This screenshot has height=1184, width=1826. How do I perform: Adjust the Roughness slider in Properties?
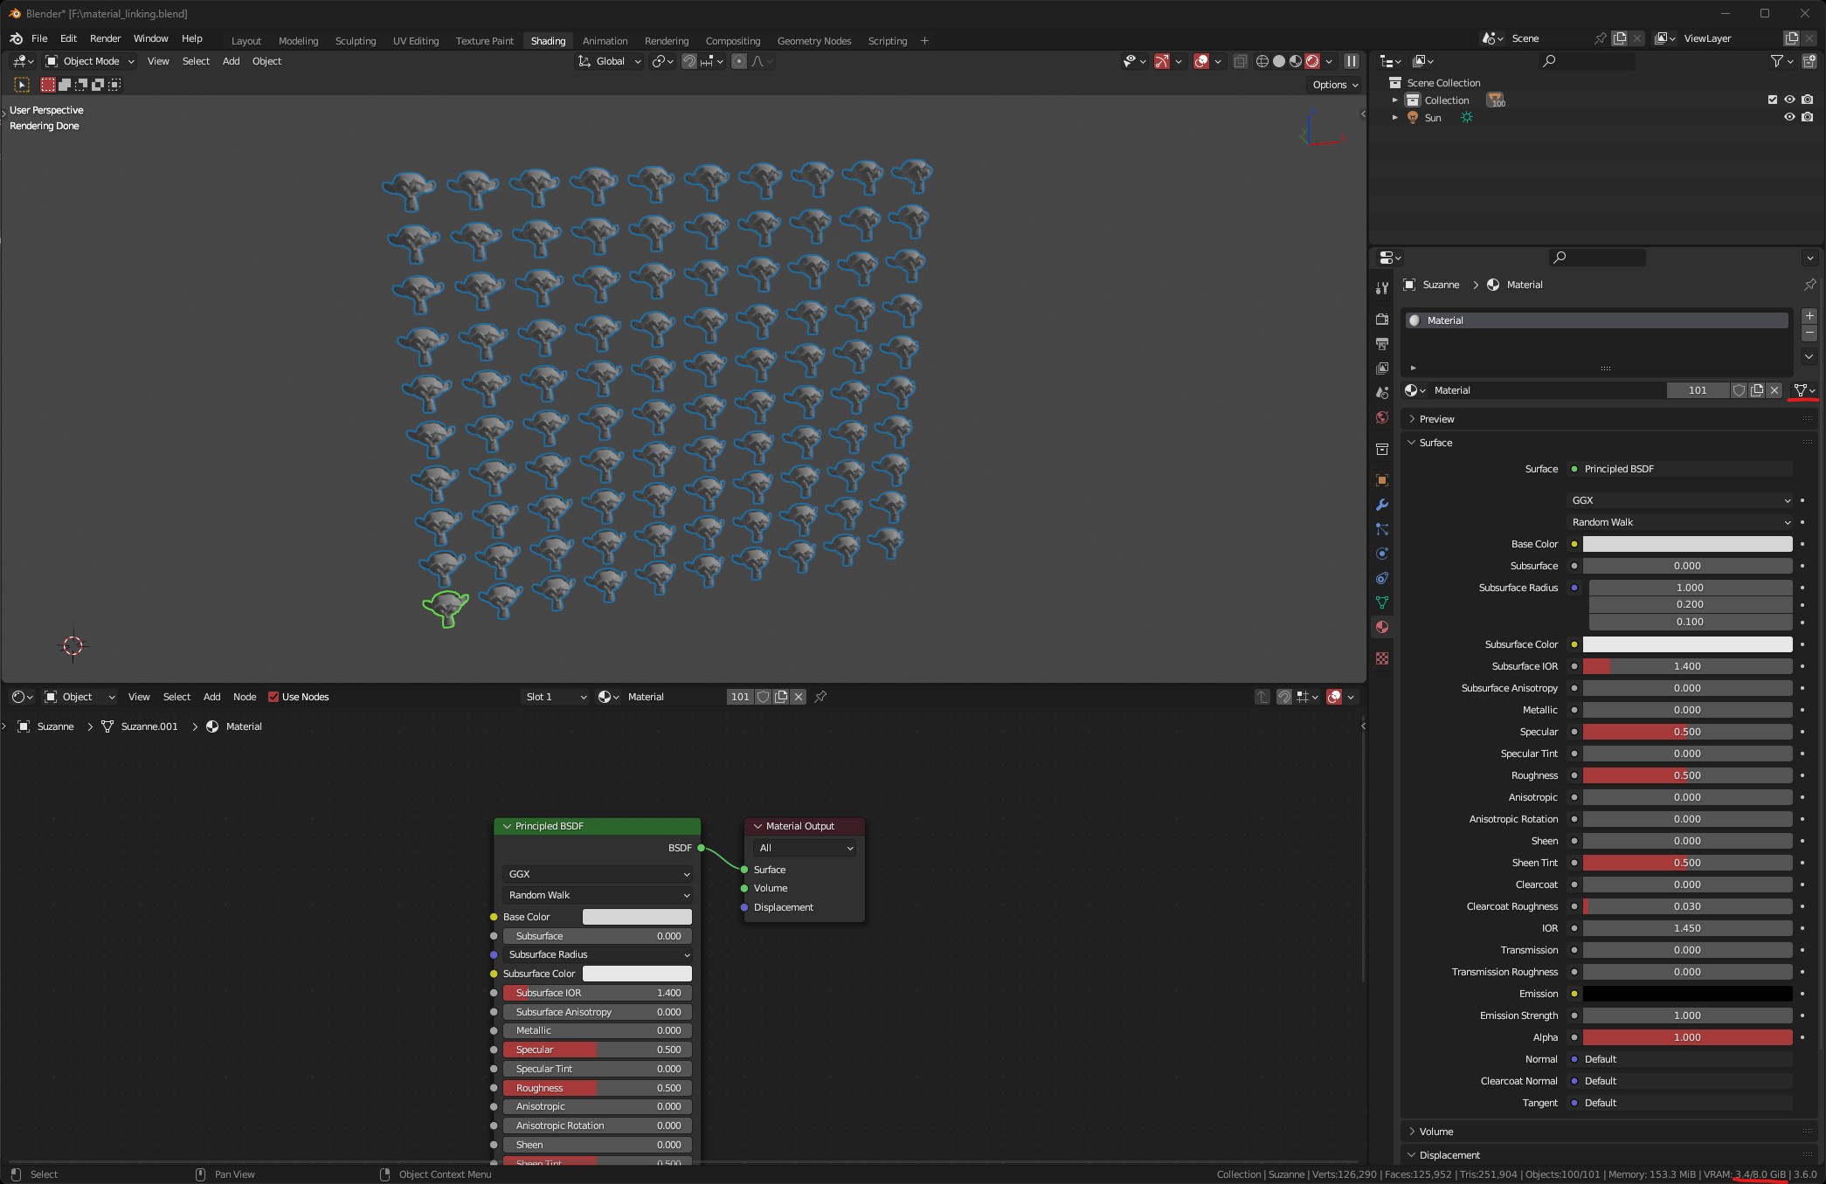[1687, 775]
